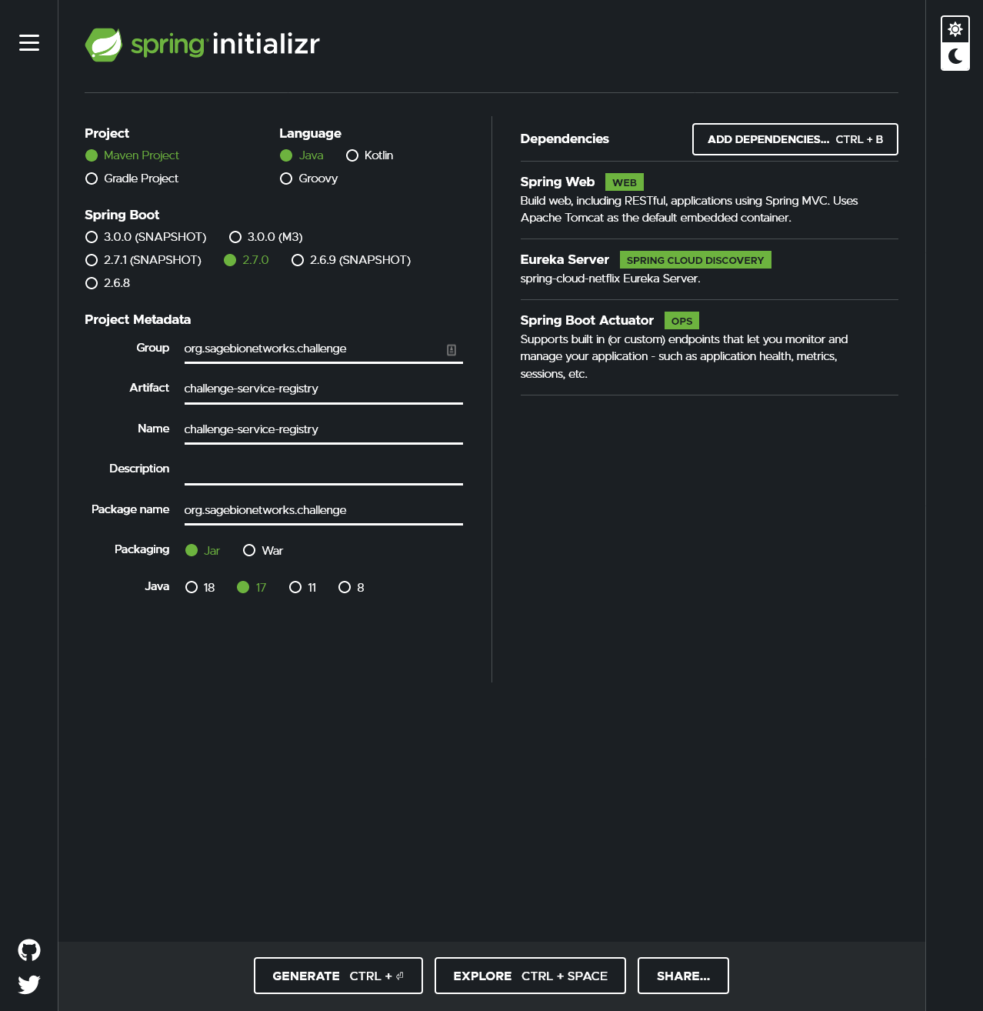Open the ADD DEPENDENCIES dialog
The width and height of the screenshot is (983, 1011).
click(x=795, y=139)
